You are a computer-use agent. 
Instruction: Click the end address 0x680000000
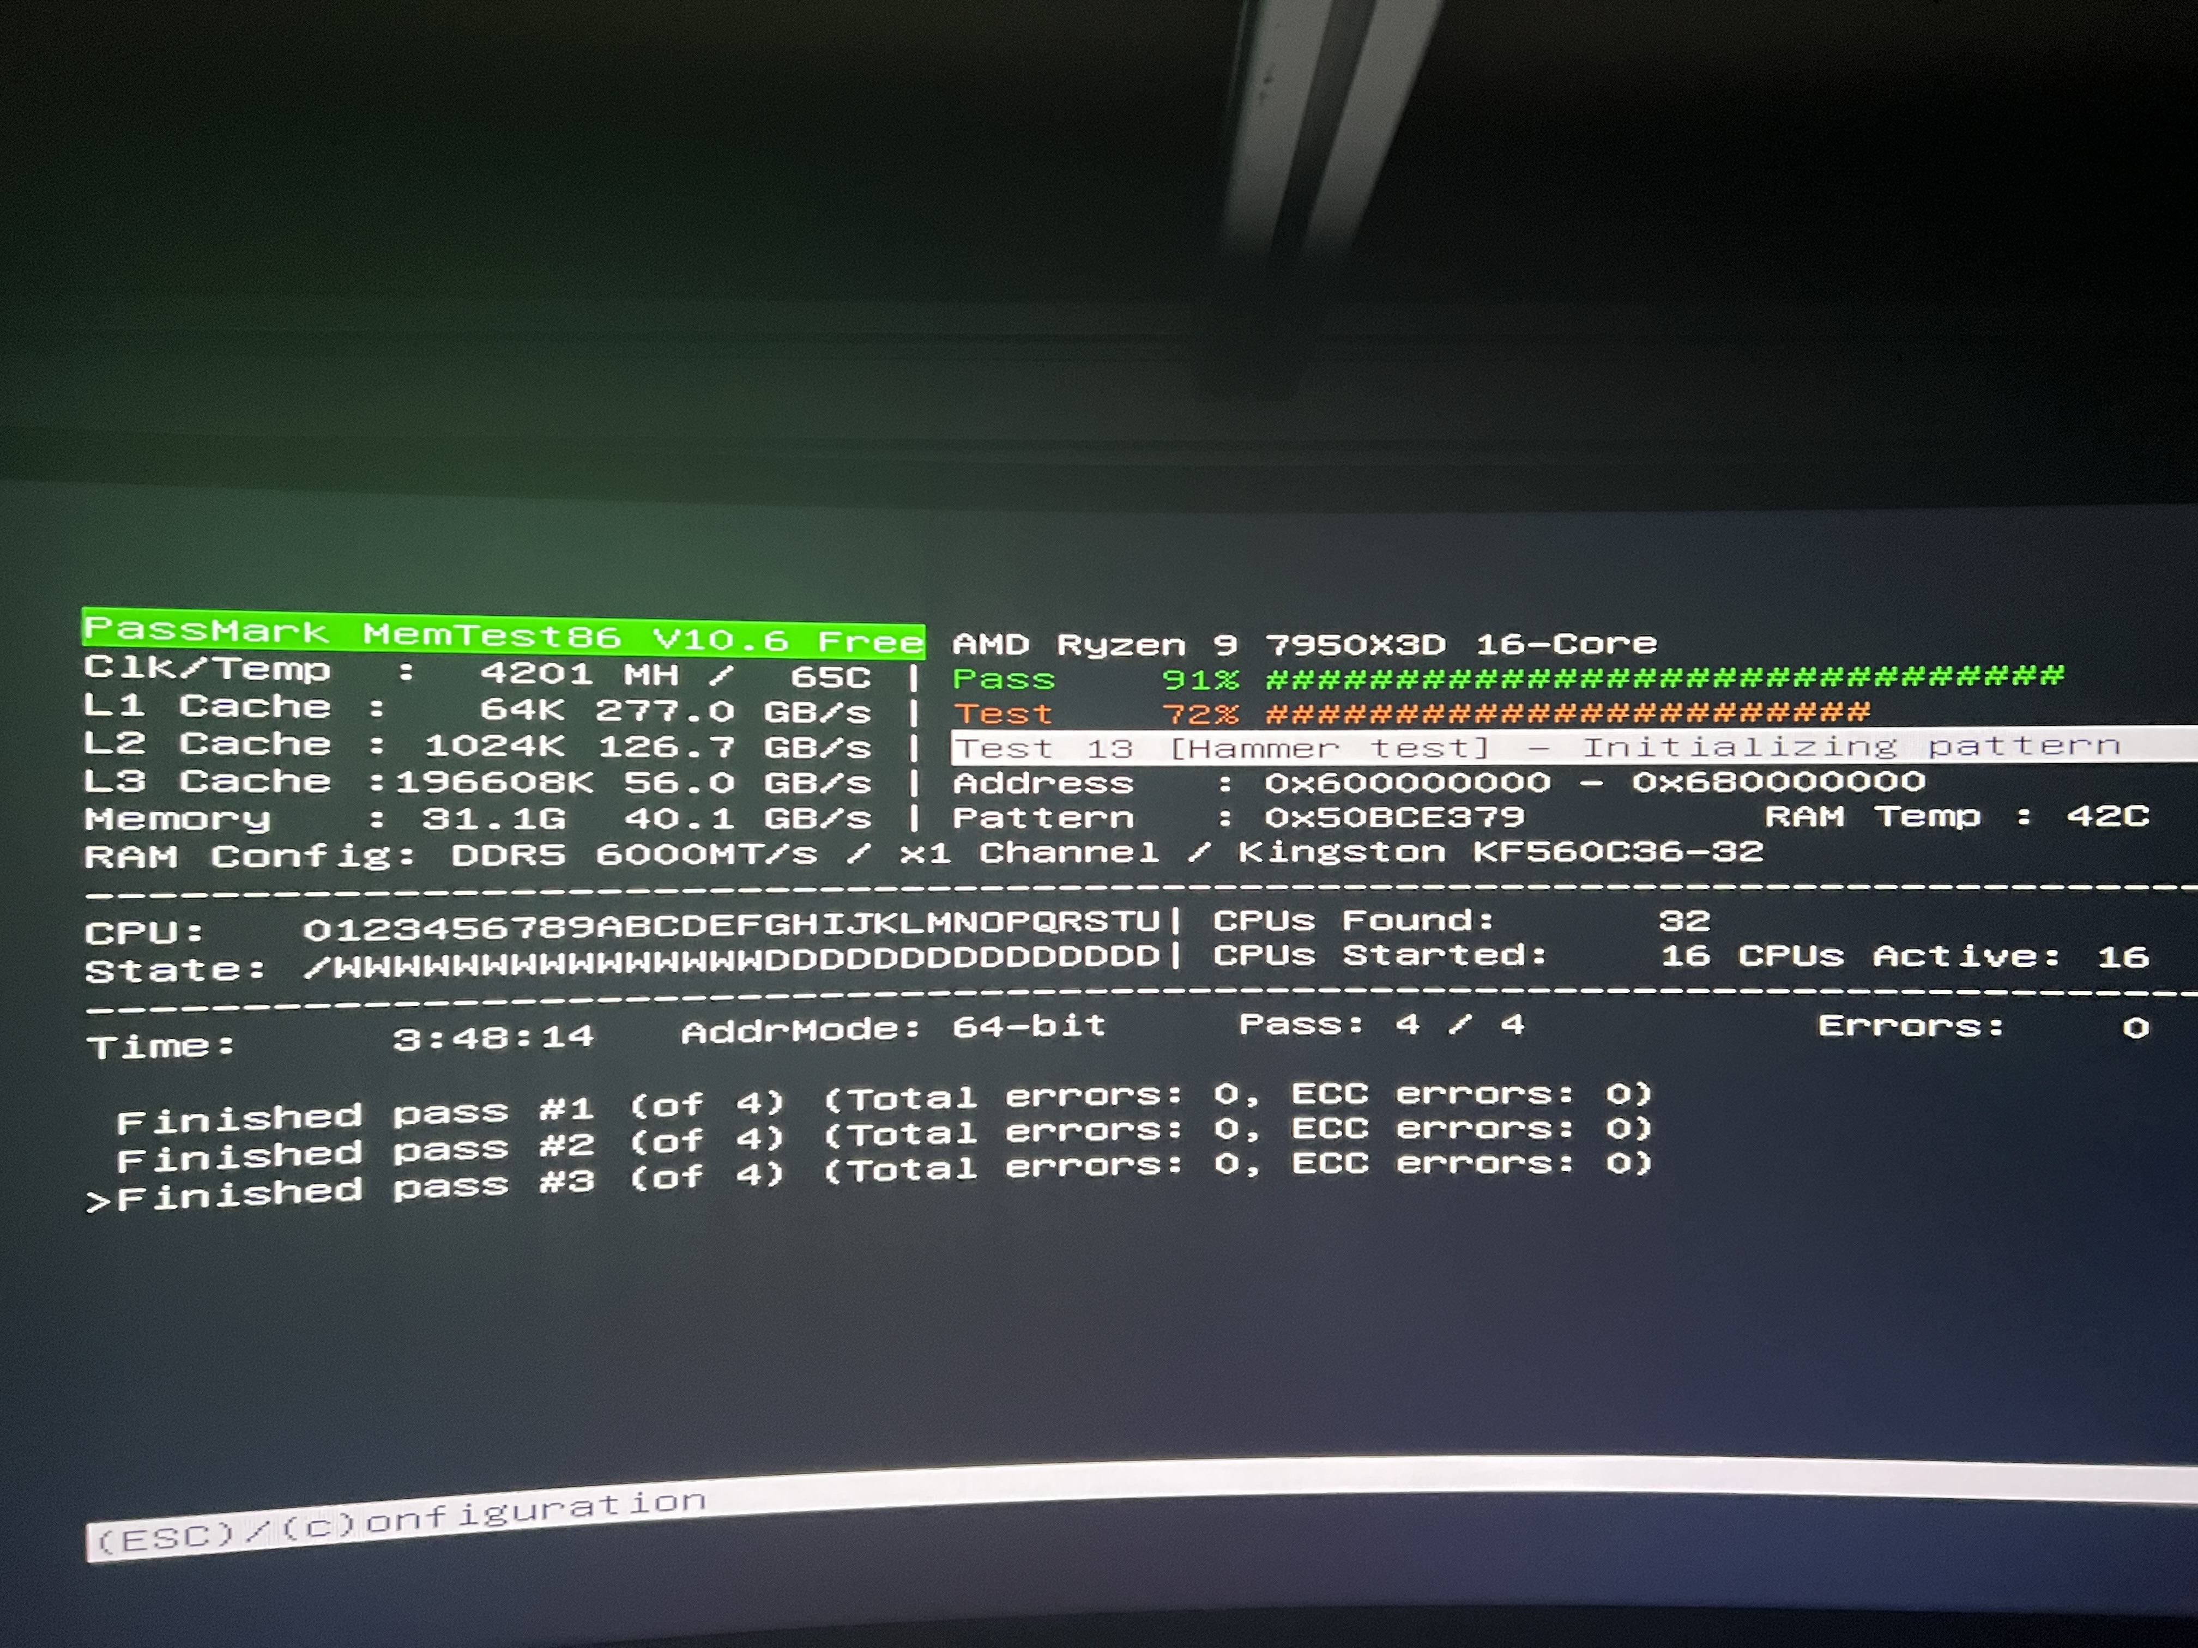click(x=1778, y=781)
